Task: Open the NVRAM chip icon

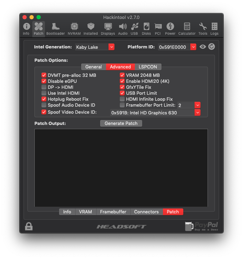Action: [74, 29]
